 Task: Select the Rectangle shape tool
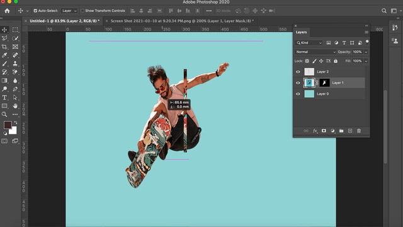[4, 106]
